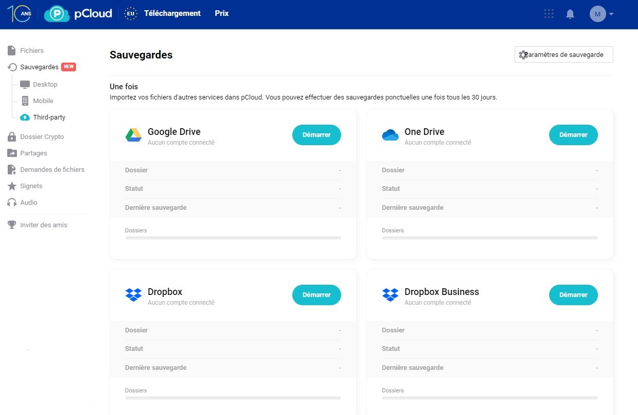The width and height of the screenshot is (638, 415).
Task: Click the Demandes de fichiers icon
Action: 12,169
